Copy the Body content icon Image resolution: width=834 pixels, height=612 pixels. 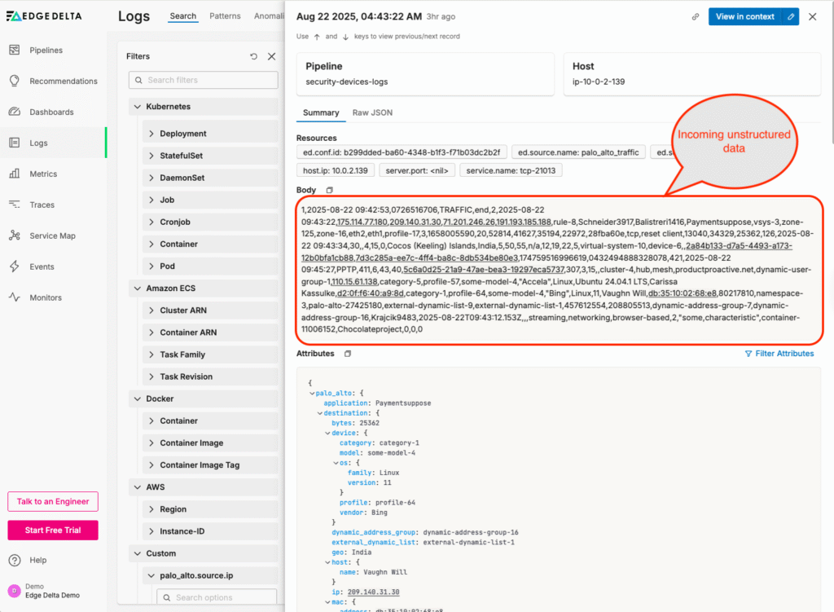click(330, 190)
